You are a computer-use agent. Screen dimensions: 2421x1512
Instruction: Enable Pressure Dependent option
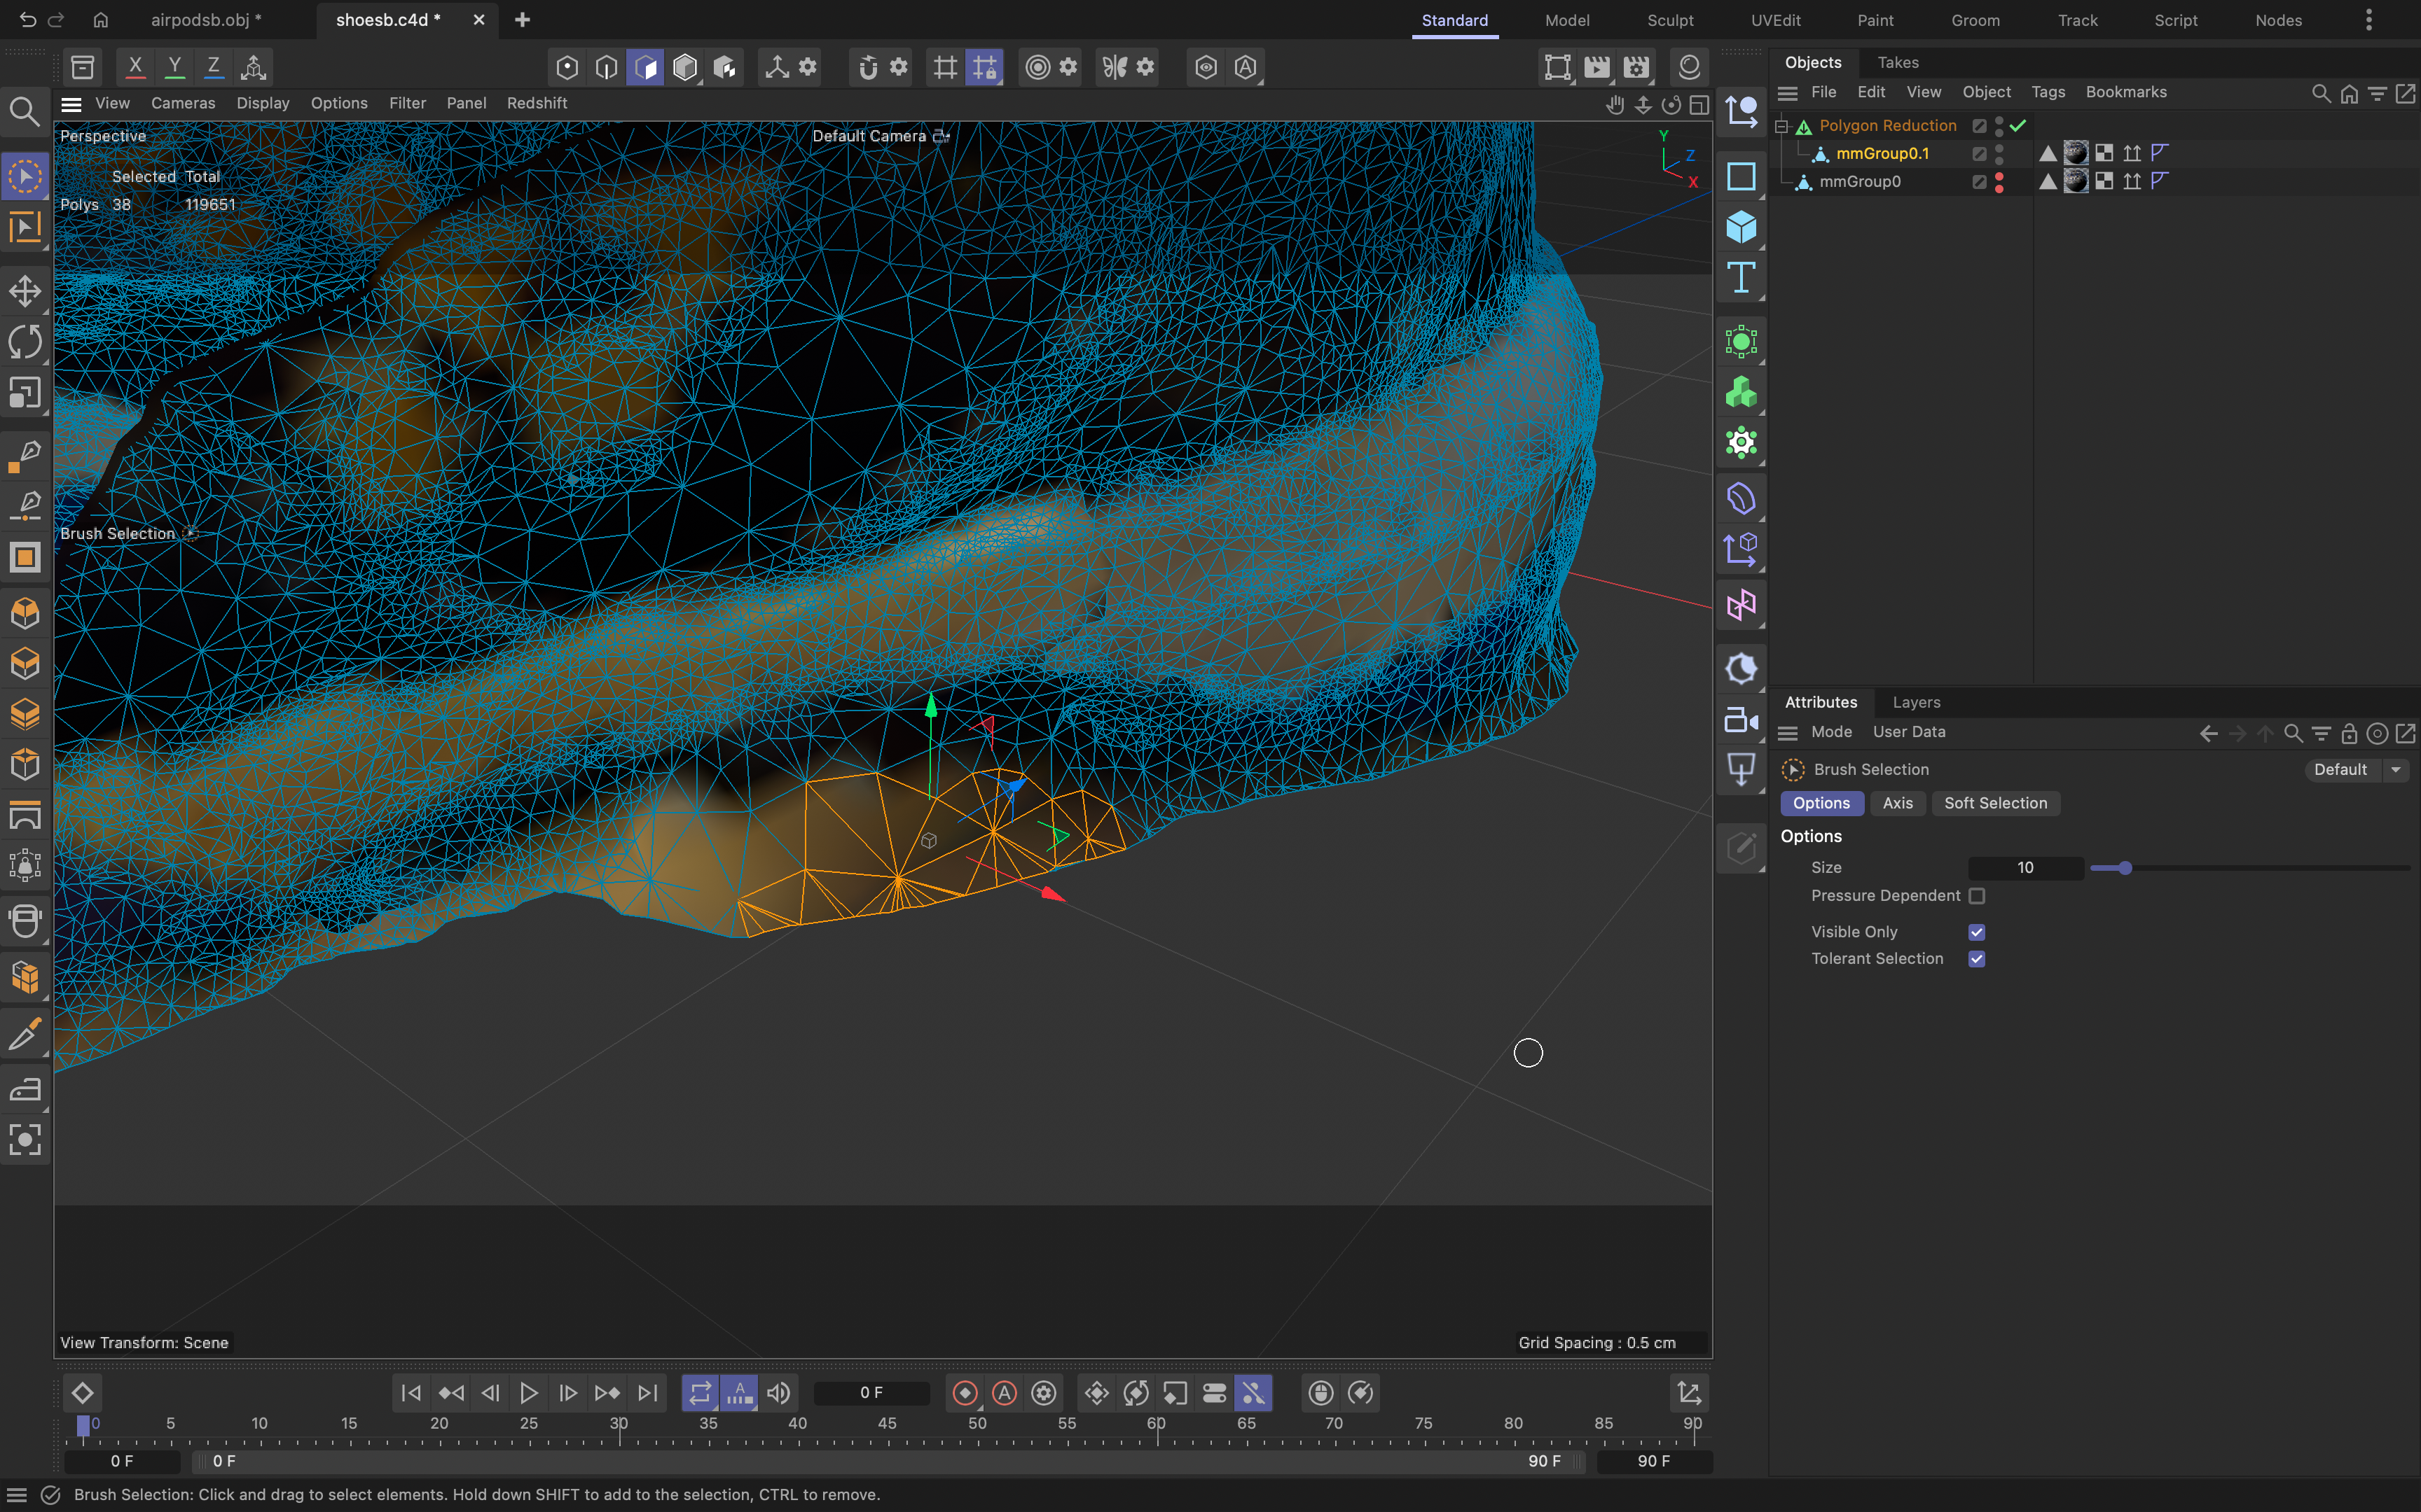pyautogui.click(x=1977, y=896)
